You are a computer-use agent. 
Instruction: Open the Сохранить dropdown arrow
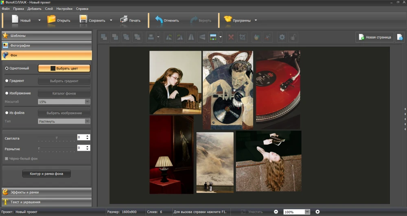click(110, 20)
